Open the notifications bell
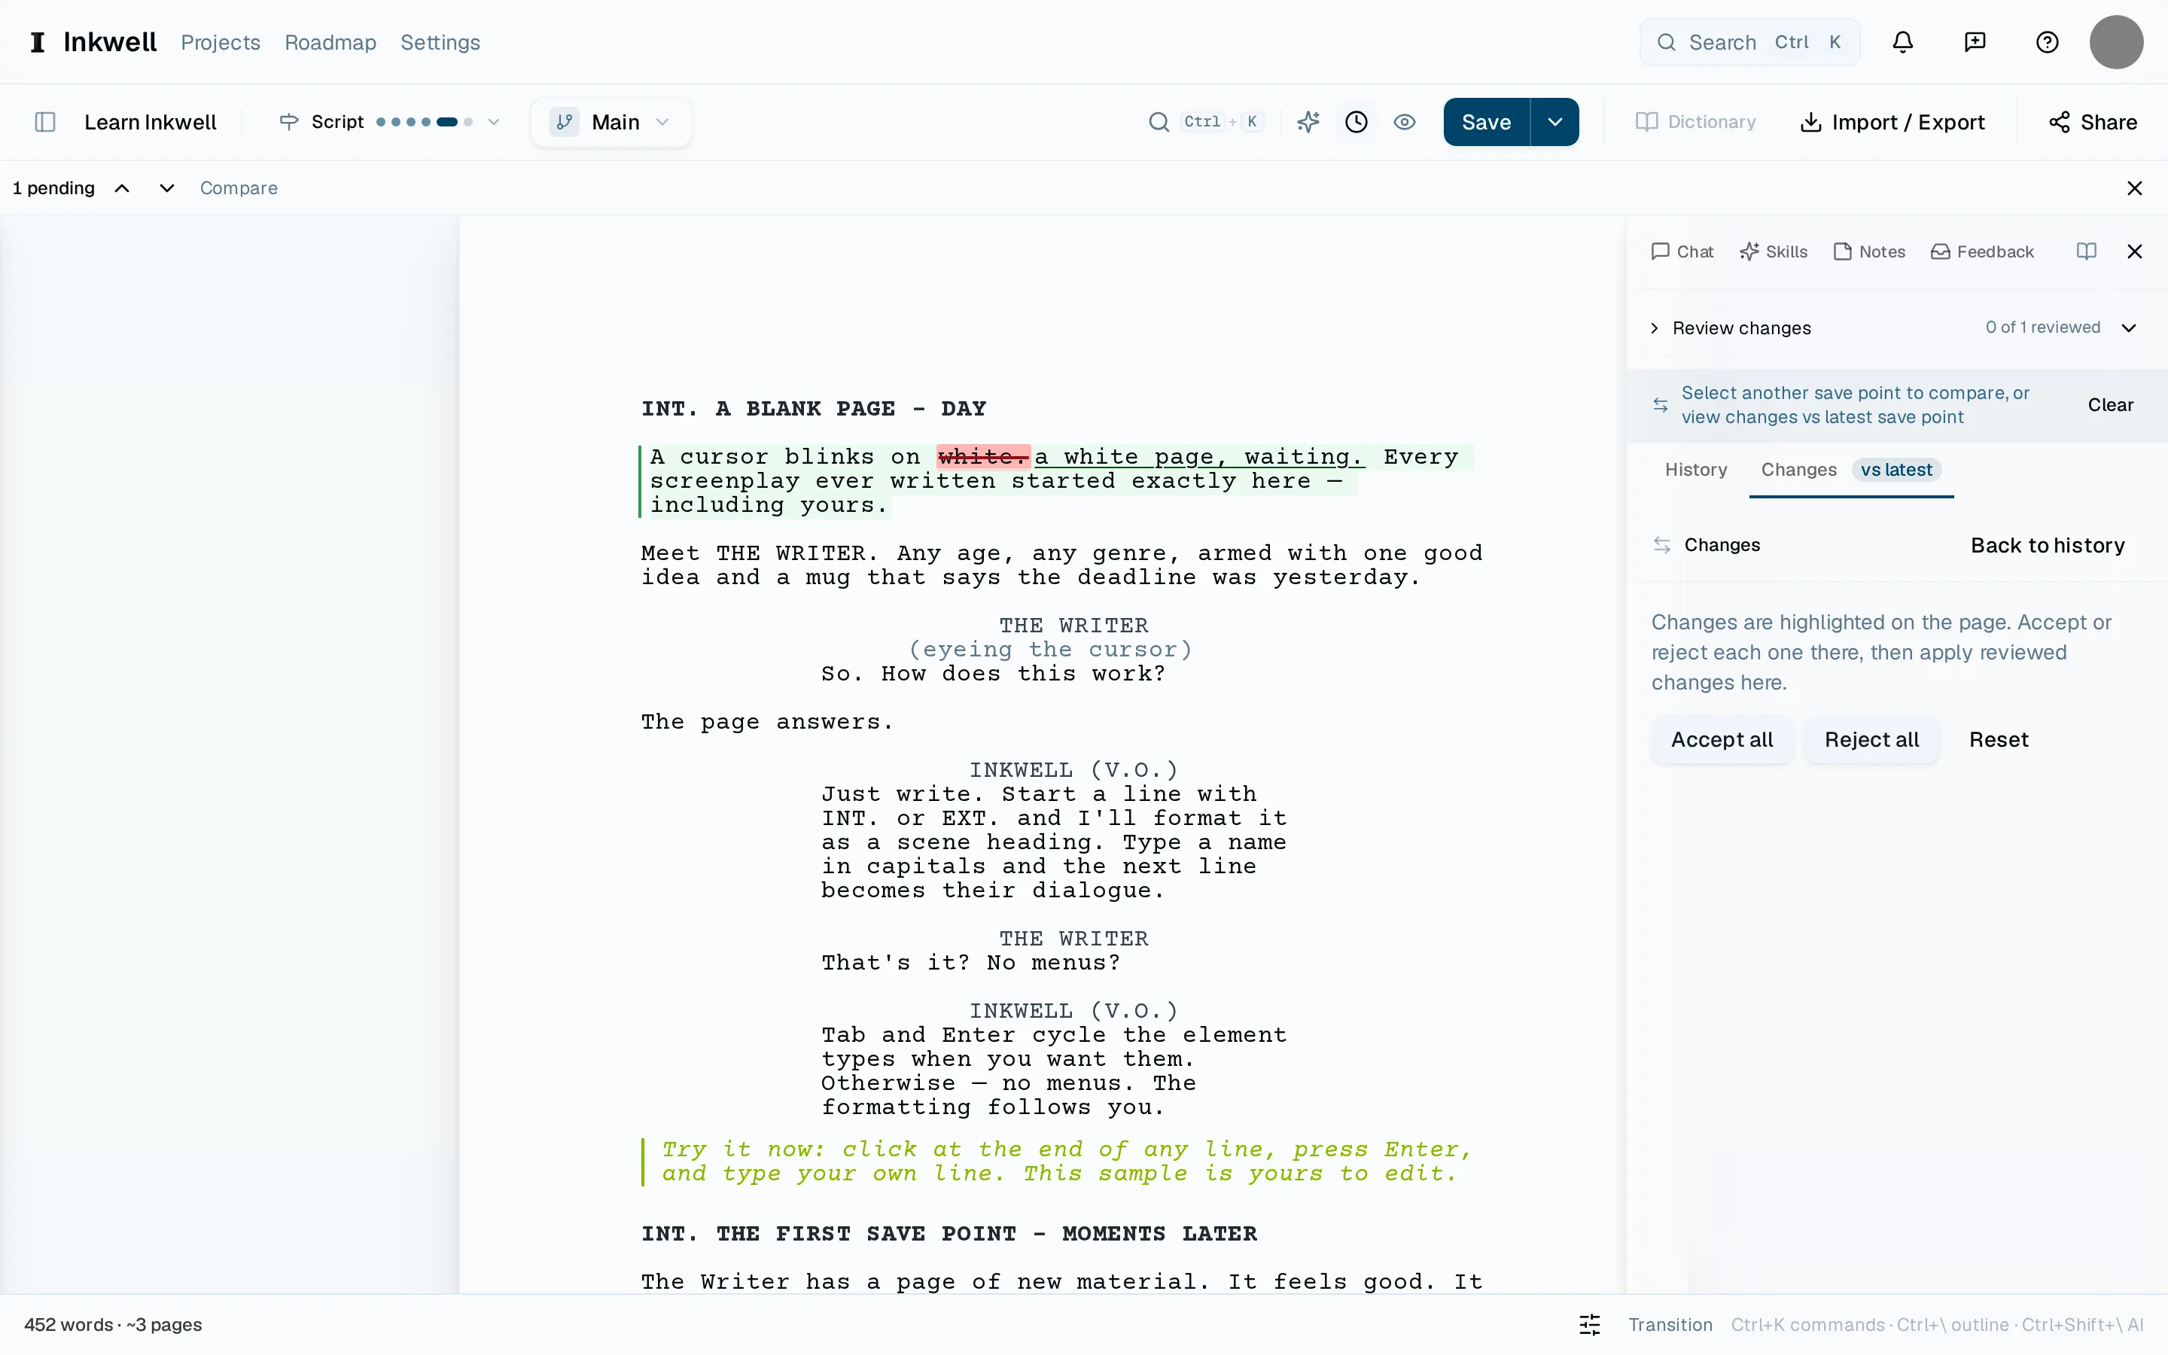 coord(1902,42)
